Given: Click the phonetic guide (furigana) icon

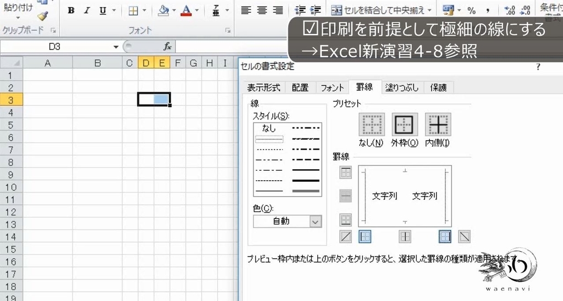Looking at the screenshot, I should pyautogui.click(x=216, y=10).
